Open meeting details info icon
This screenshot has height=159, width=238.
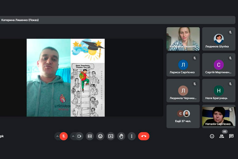(212, 136)
